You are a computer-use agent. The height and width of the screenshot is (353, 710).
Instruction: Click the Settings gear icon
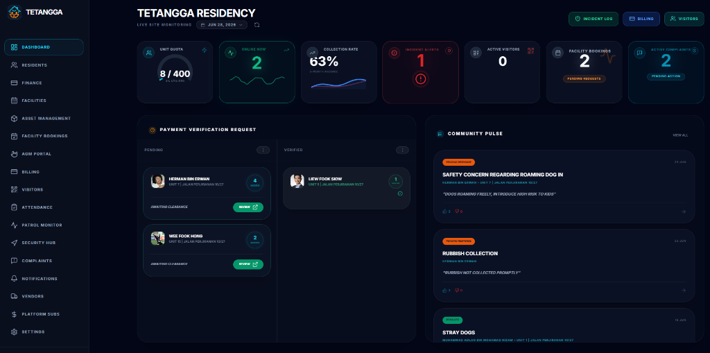pos(14,332)
